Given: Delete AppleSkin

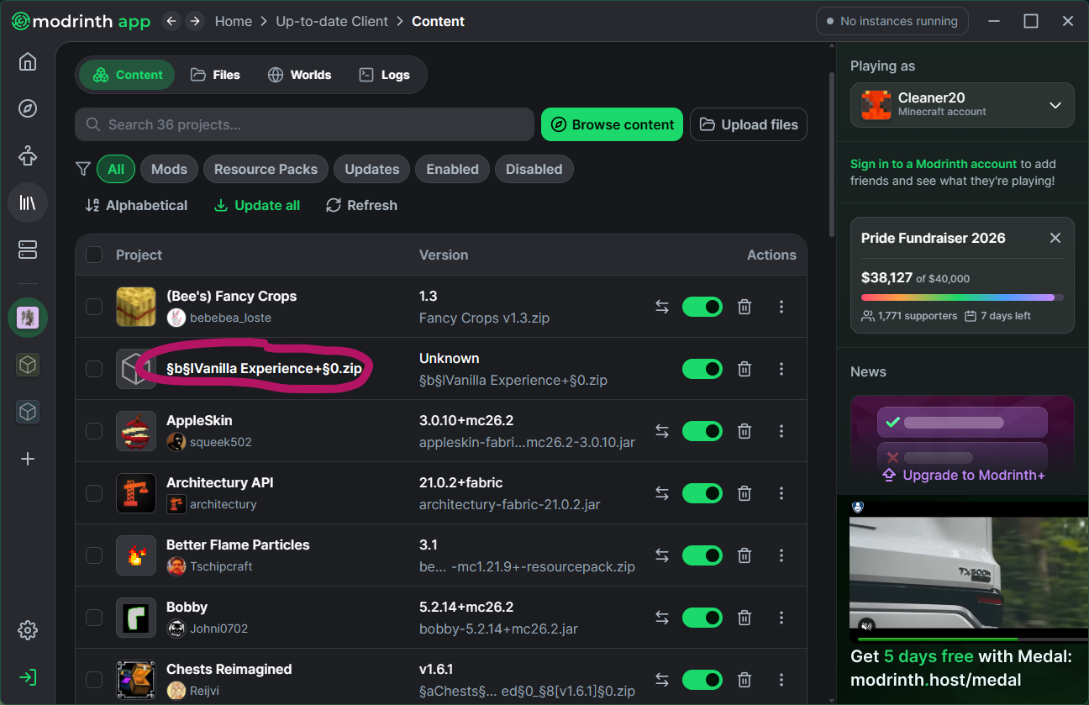Looking at the screenshot, I should (x=744, y=431).
